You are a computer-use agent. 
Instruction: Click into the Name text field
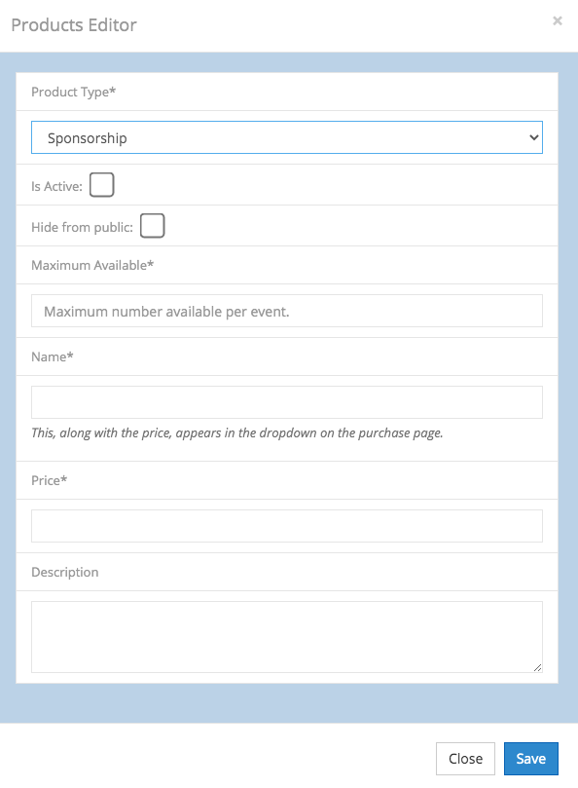(x=287, y=402)
